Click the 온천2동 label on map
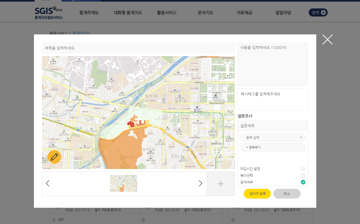The height and width of the screenshot is (224, 360). point(102,72)
